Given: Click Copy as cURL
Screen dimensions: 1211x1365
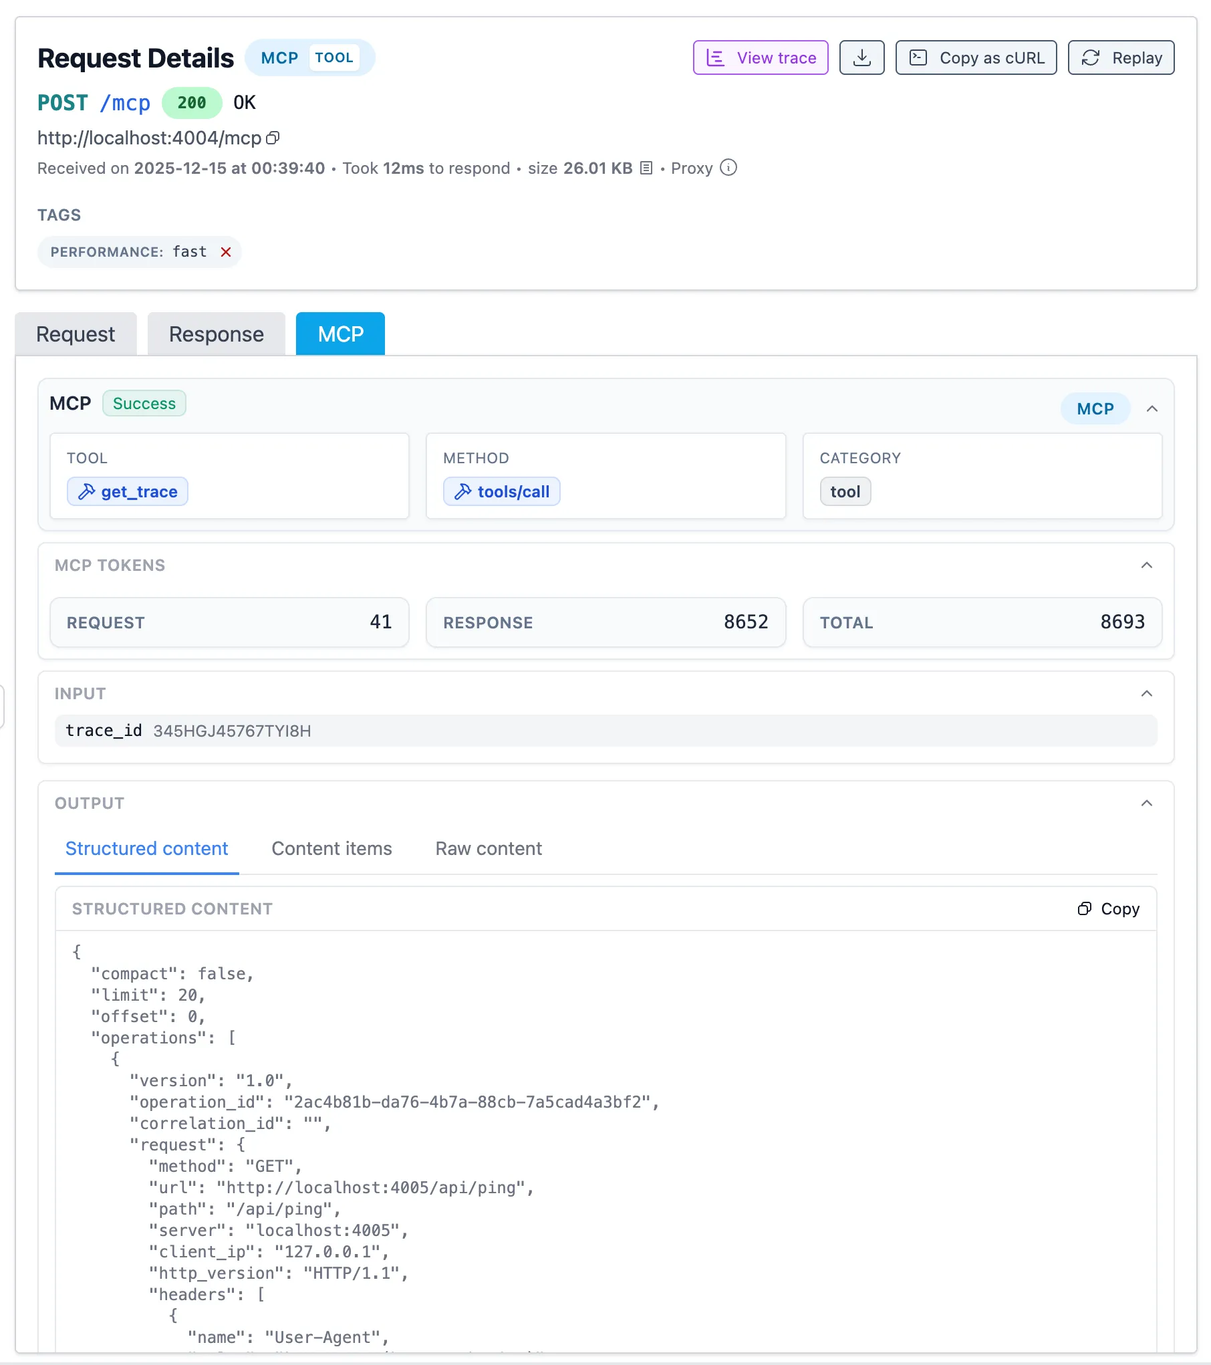Looking at the screenshot, I should [x=976, y=57].
